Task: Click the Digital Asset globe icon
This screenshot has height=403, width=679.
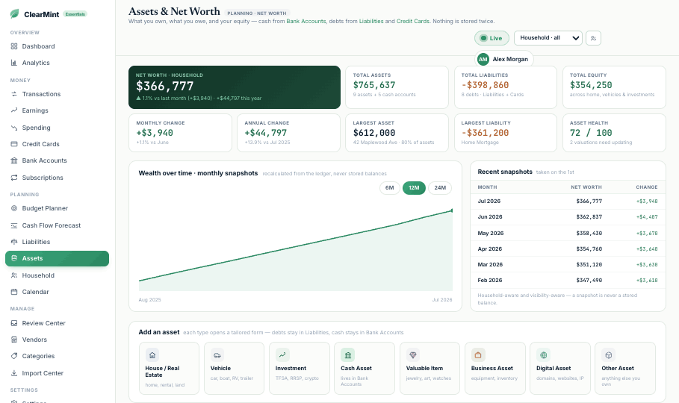Action: (544, 355)
